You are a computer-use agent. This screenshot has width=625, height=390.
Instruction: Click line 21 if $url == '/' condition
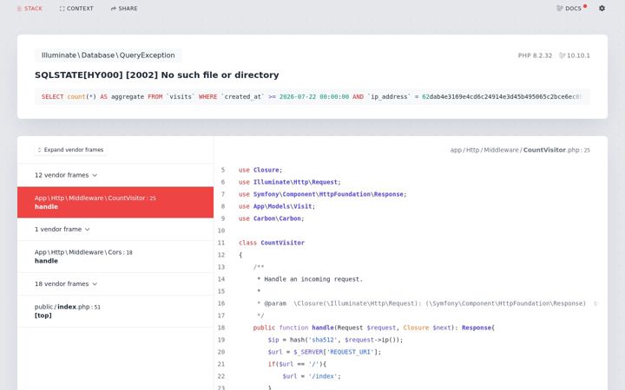[297, 364]
